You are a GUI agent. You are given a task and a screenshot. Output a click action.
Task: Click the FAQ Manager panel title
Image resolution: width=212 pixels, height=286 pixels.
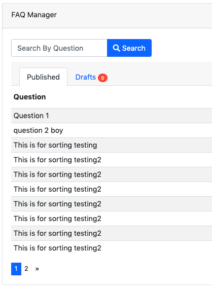34,15
